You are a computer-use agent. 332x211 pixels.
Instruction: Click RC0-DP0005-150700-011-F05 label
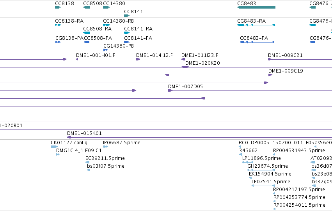click(277, 143)
